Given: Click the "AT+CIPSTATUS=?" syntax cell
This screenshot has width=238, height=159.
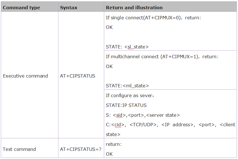Looking at the screenshot, I should 81,149.
